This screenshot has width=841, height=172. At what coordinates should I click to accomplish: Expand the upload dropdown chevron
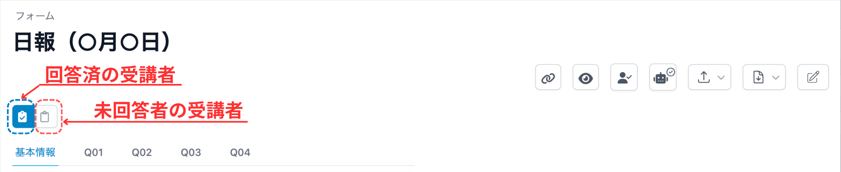(721, 77)
